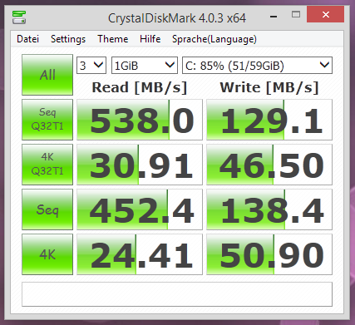This screenshot has height=325, width=355.
Task: Open the Theme menu
Action: (113, 39)
